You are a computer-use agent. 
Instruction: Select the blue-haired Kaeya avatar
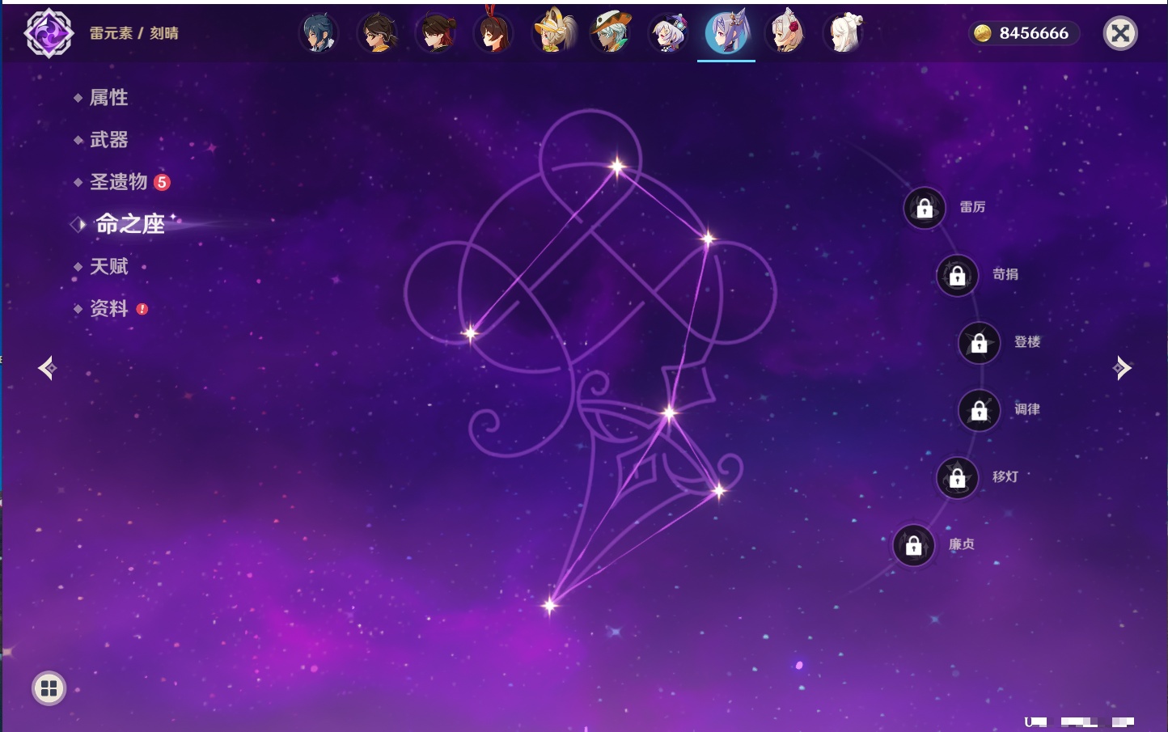click(319, 33)
